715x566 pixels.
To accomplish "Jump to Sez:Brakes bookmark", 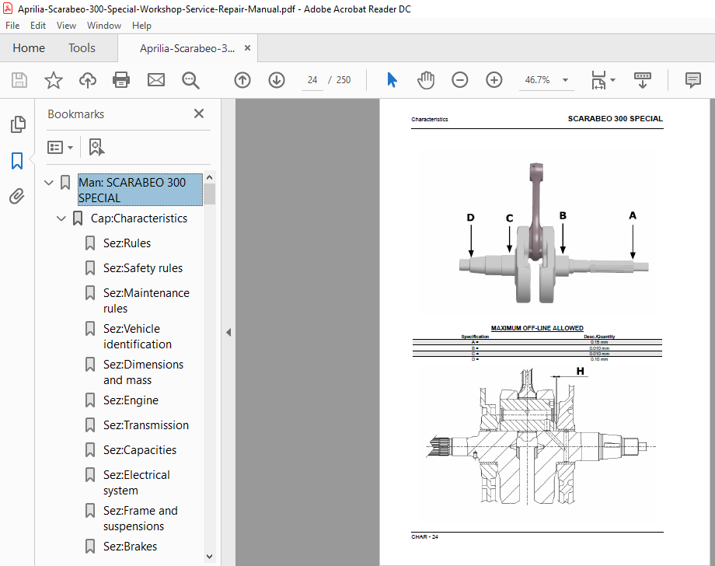I will (130, 547).
